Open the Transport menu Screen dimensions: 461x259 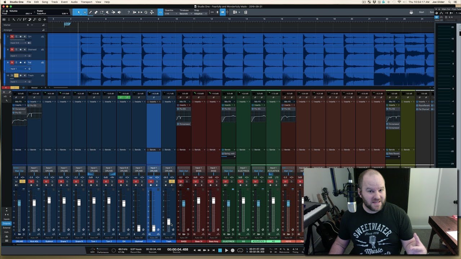(x=86, y=2)
